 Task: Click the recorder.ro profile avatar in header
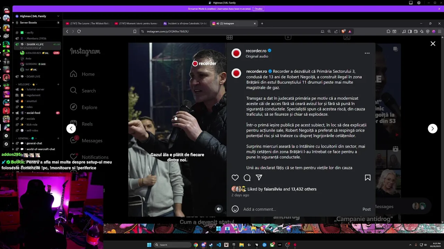coord(236,53)
